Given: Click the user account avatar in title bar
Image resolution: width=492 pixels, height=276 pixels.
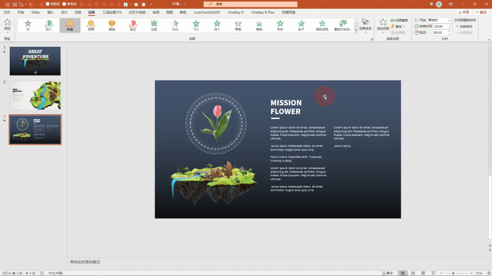Looking at the screenshot, I should click(439, 4).
